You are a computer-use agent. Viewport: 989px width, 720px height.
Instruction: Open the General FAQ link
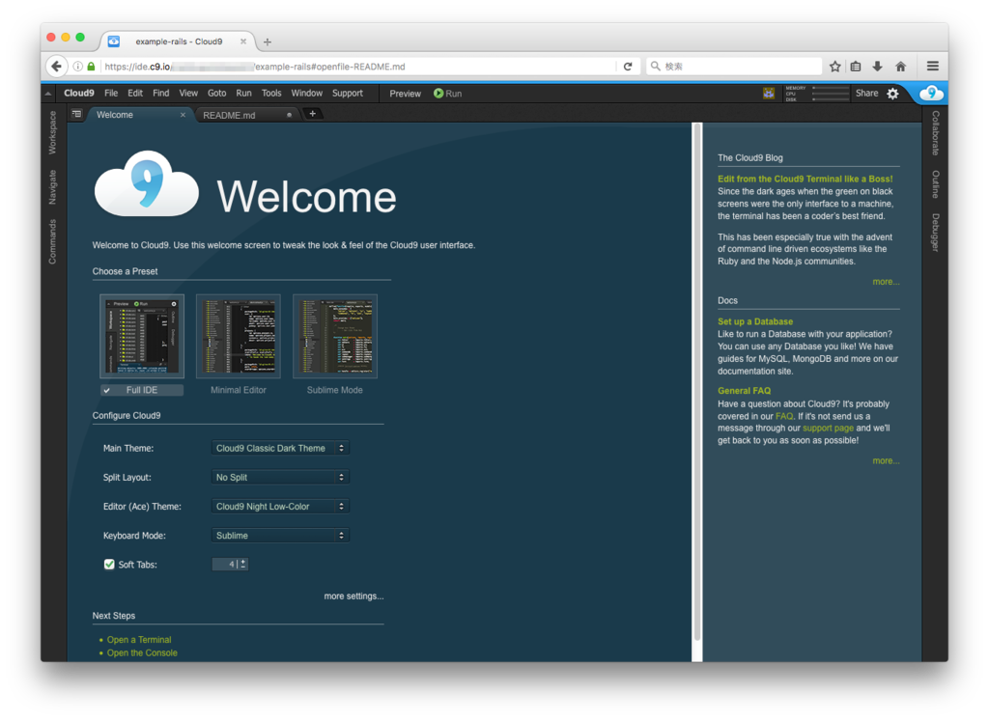[x=744, y=391]
